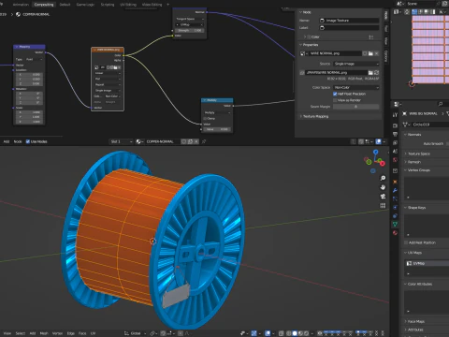Open the Scene properties tab icon
This screenshot has height=337, width=449.
(395, 152)
